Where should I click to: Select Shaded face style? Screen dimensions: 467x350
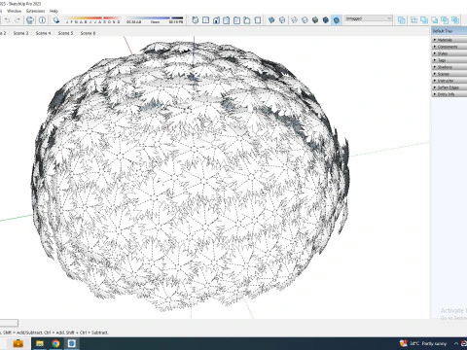[x=315, y=20]
